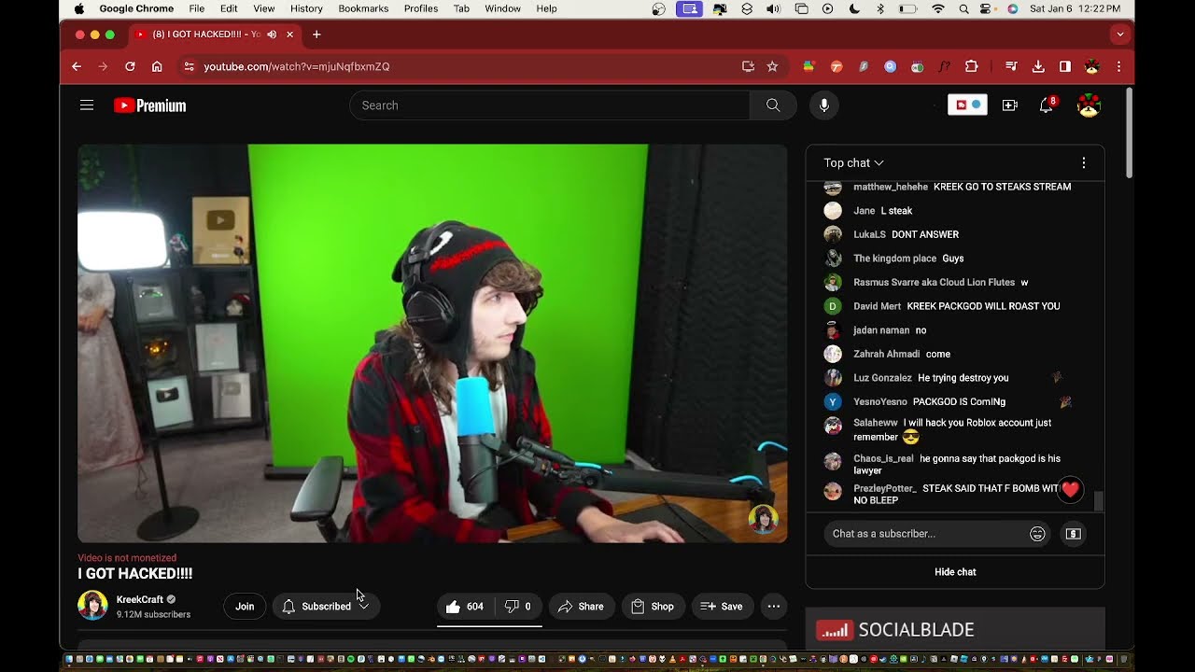The image size is (1195, 672).
Task: Bookmark this page with the star icon
Action: tap(772, 66)
